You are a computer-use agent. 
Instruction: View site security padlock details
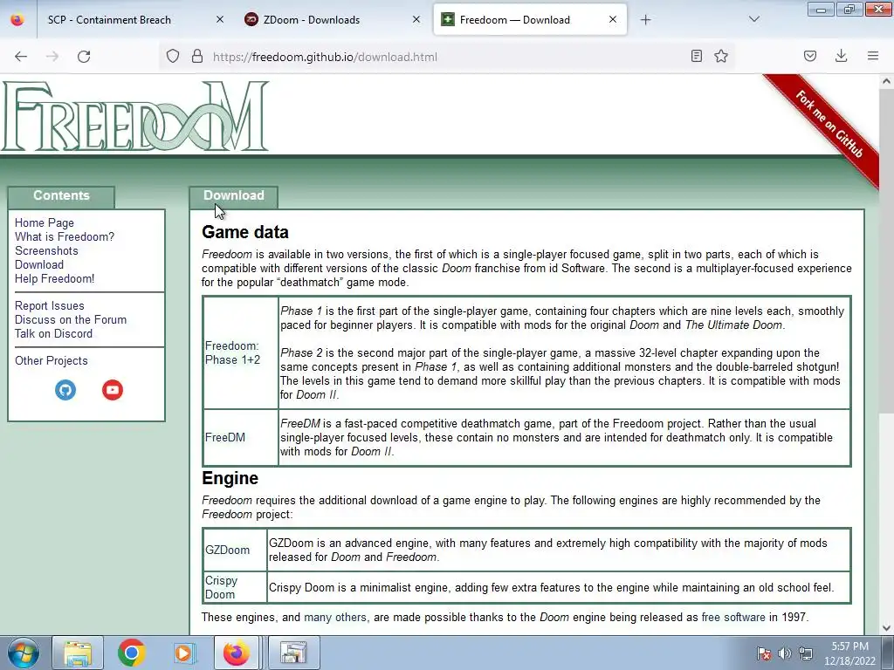point(197,57)
